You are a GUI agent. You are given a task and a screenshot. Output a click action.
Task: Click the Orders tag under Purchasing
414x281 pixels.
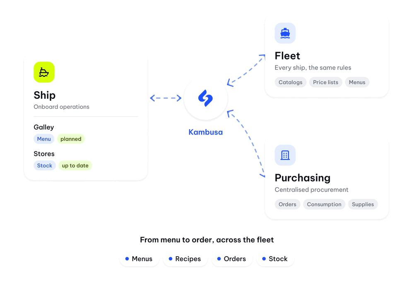(x=287, y=204)
